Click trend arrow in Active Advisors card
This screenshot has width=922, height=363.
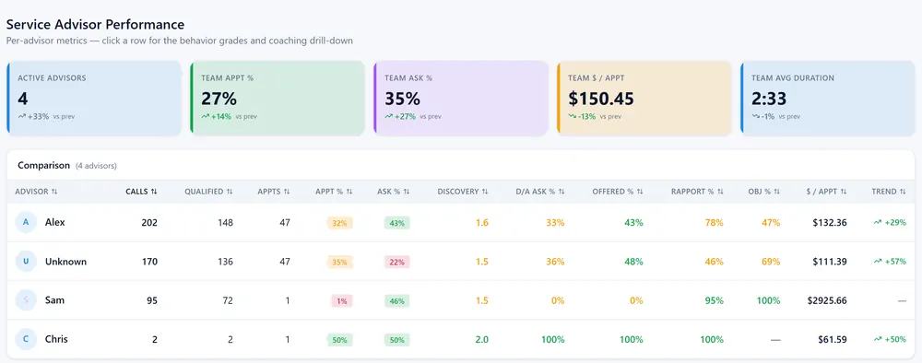[22, 116]
